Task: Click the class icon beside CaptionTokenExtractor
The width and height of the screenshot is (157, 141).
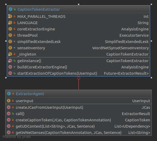Action: (x=11, y=9)
